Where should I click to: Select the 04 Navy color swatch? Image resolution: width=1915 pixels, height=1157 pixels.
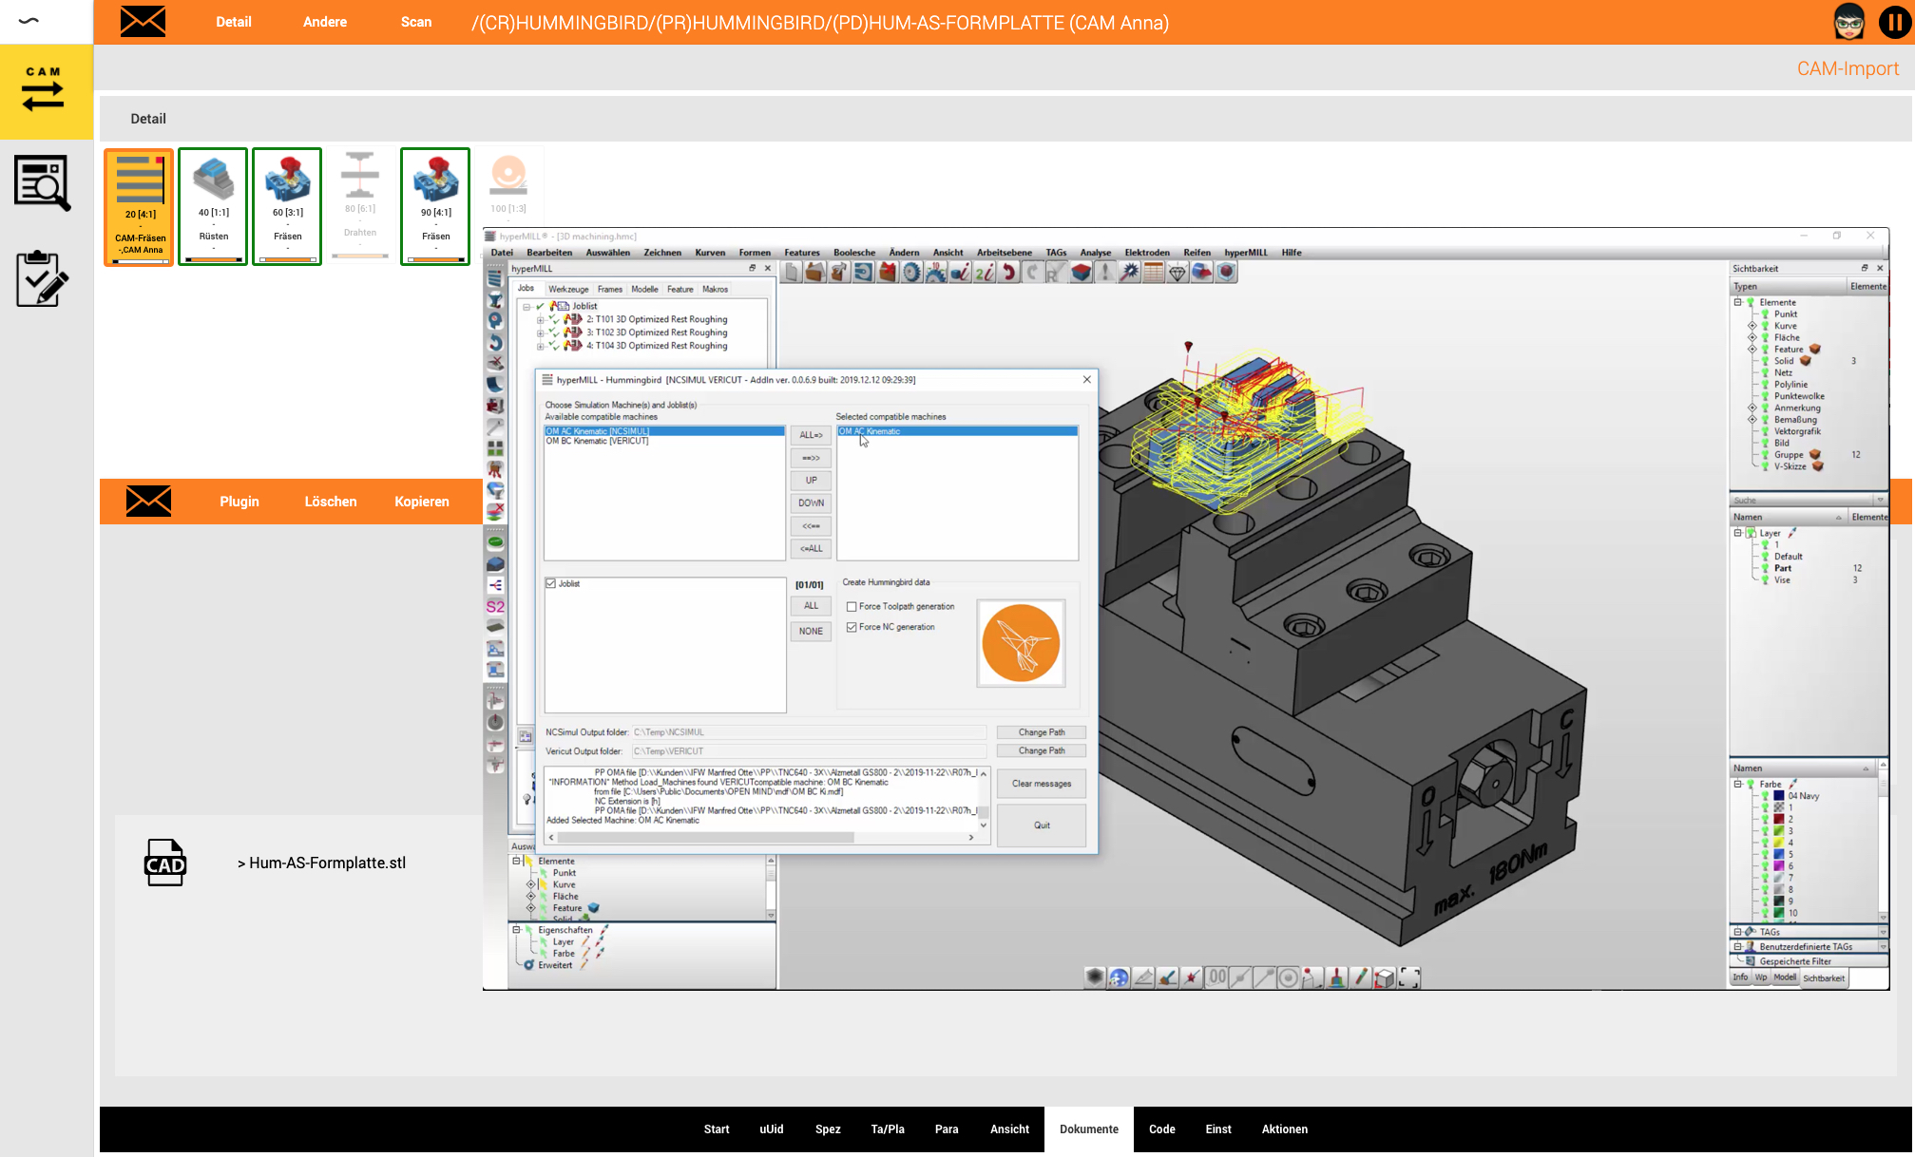[x=1779, y=796]
